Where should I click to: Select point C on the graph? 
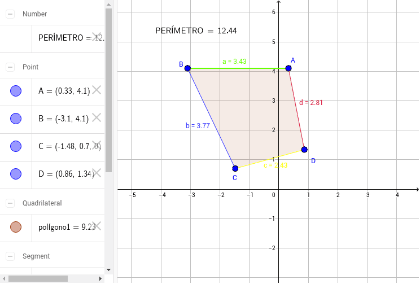235,168
